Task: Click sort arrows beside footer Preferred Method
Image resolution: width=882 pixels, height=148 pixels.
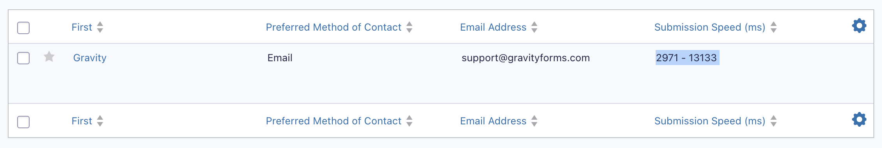Action: (409, 121)
